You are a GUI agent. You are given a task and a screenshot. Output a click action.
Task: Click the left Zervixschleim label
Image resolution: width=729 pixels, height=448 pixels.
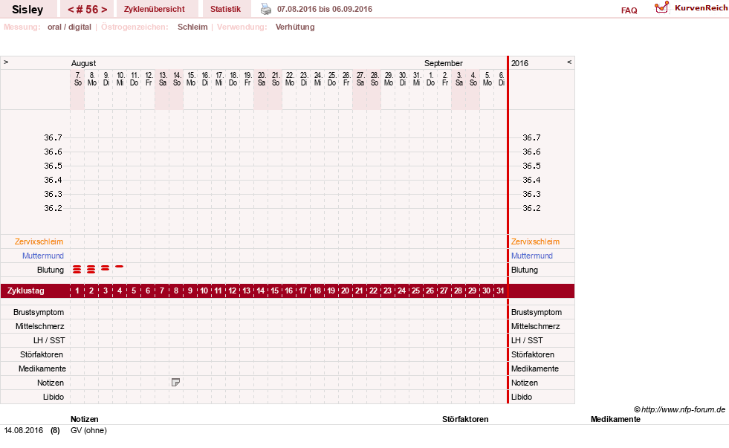pyautogui.click(x=39, y=241)
